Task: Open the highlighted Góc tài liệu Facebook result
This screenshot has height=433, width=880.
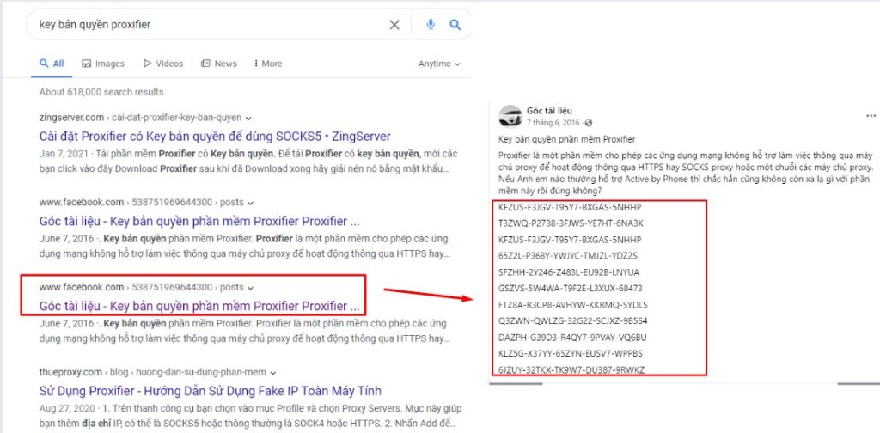Action: tap(199, 306)
